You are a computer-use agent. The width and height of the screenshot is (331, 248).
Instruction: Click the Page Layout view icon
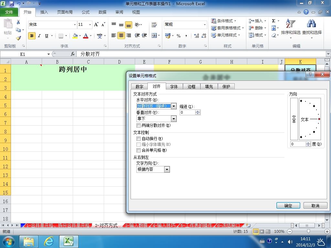[x=262, y=232]
